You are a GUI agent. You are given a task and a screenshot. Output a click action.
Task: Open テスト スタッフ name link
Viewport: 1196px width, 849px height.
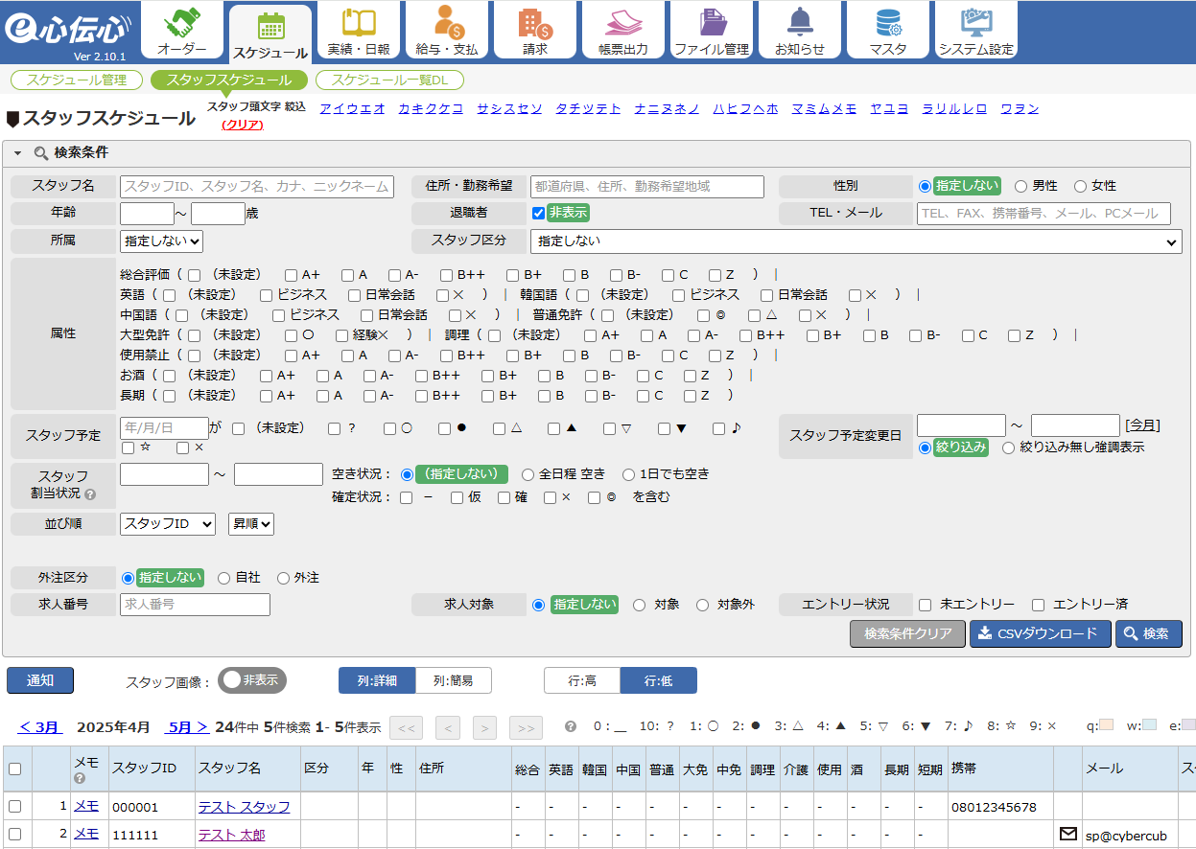pos(244,807)
